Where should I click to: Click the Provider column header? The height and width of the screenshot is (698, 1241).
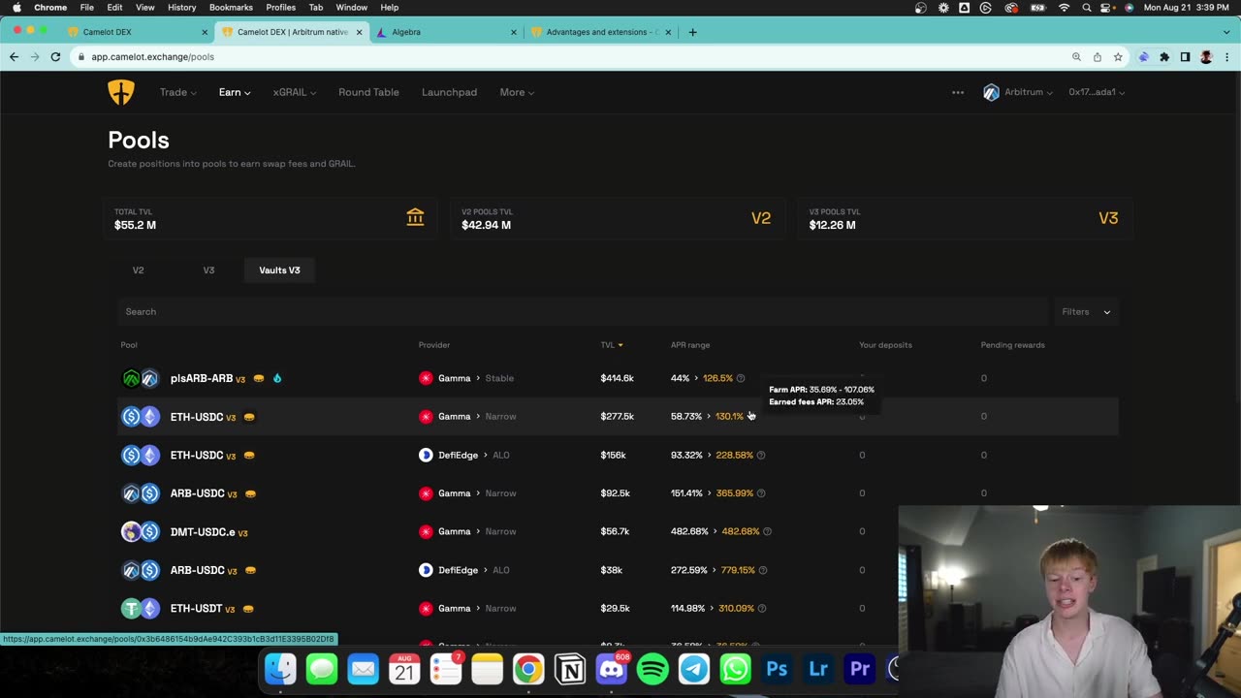[x=434, y=345]
